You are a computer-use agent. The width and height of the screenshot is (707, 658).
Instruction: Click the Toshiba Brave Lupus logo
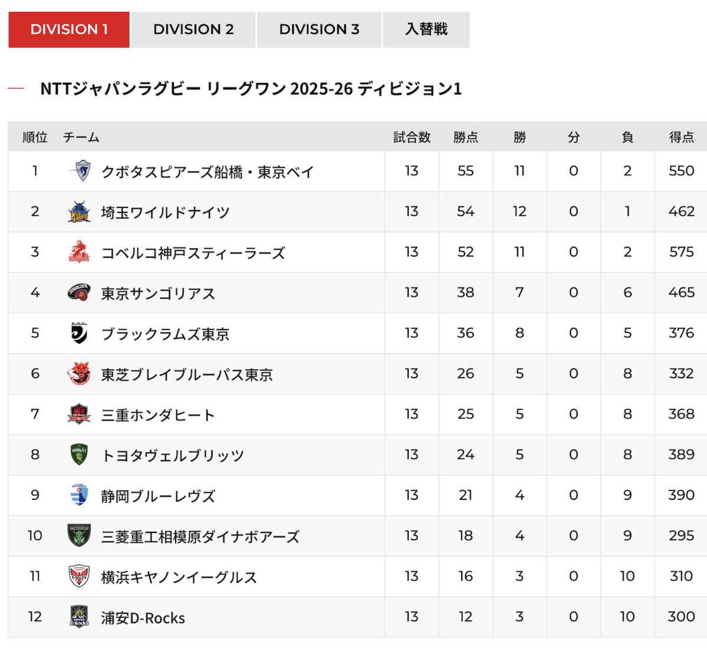tap(79, 374)
